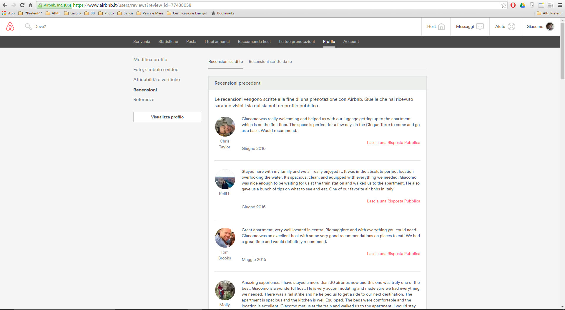Click the browser reload icon
Screen dimensions: 565x310
(x=22, y=5)
